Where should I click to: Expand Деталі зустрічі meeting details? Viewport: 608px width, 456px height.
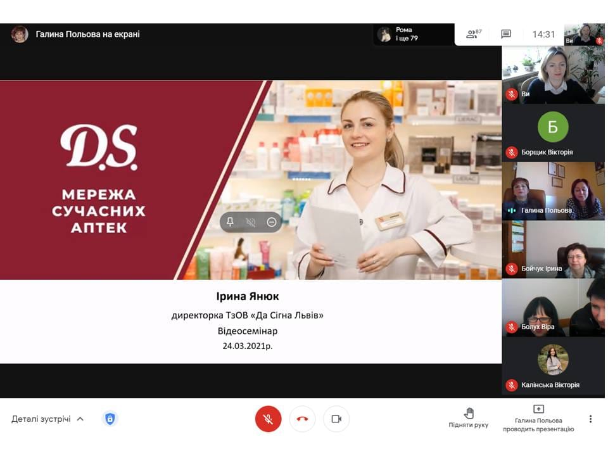(x=47, y=419)
